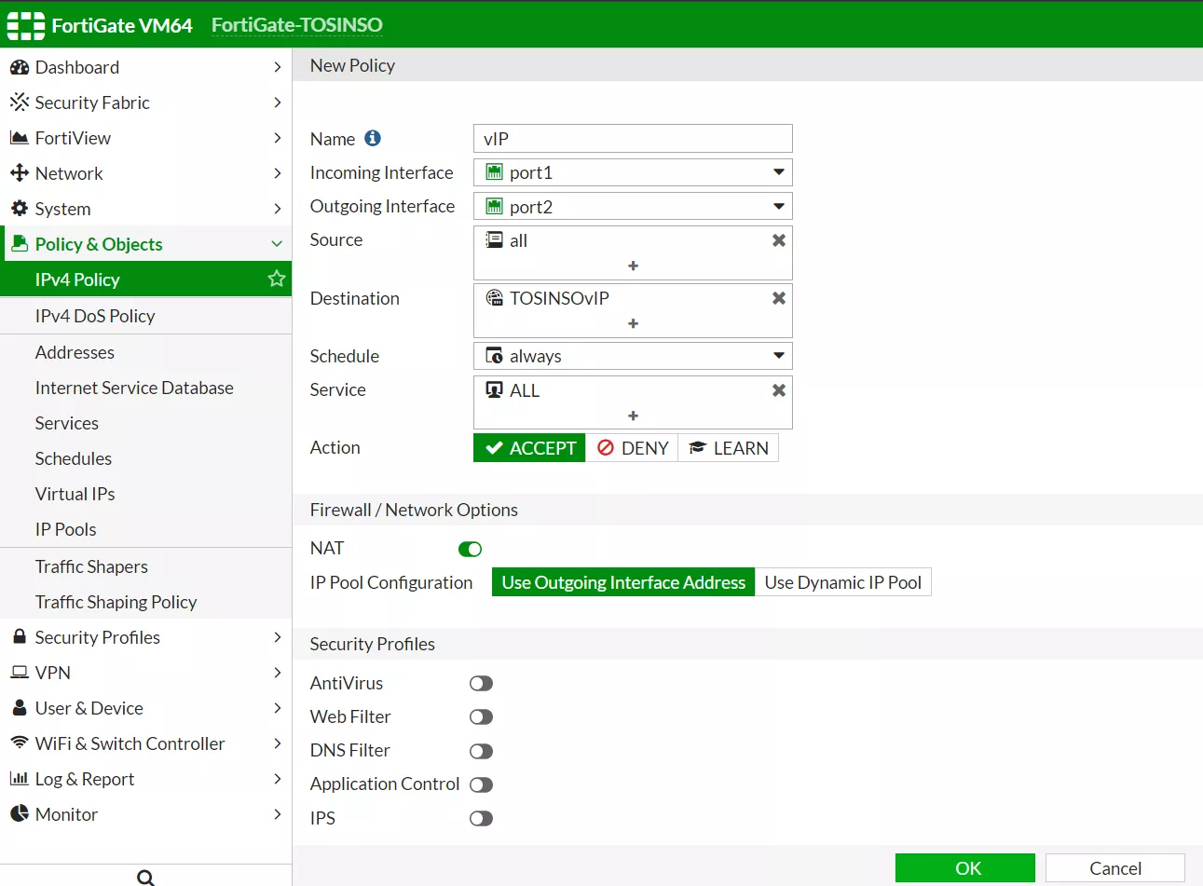This screenshot has height=886, width=1203.
Task: Click the always schedule clock icon
Action: (x=495, y=356)
